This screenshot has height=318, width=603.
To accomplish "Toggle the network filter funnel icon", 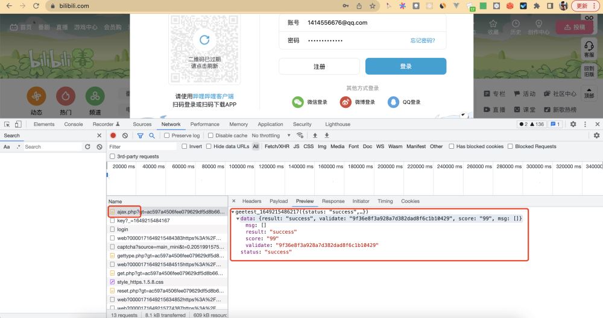I will click(140, 136).
